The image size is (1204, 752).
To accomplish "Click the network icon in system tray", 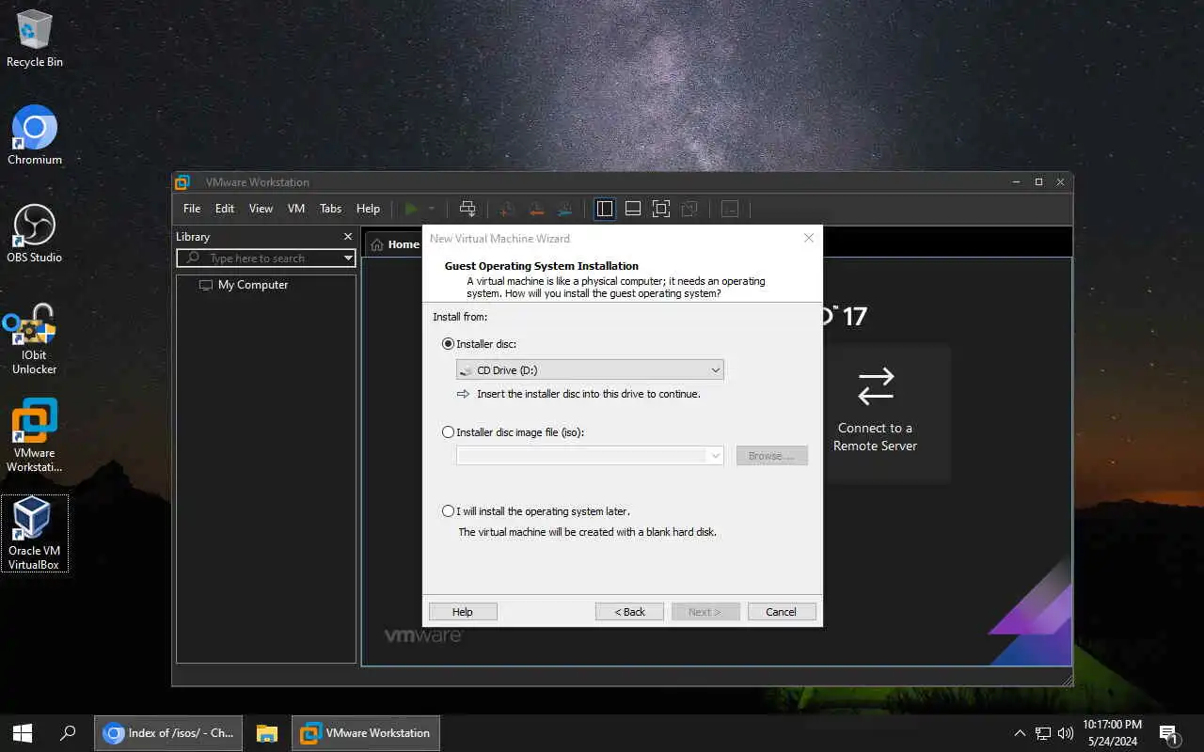I will 1043,733.
